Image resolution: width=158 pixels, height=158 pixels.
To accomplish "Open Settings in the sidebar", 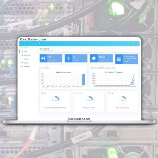I will pyautogui.click(x=28, y=63).
